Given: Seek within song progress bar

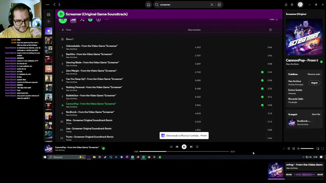Looking at the screenshot, I should pyautogui.click(x=184, y=151).
